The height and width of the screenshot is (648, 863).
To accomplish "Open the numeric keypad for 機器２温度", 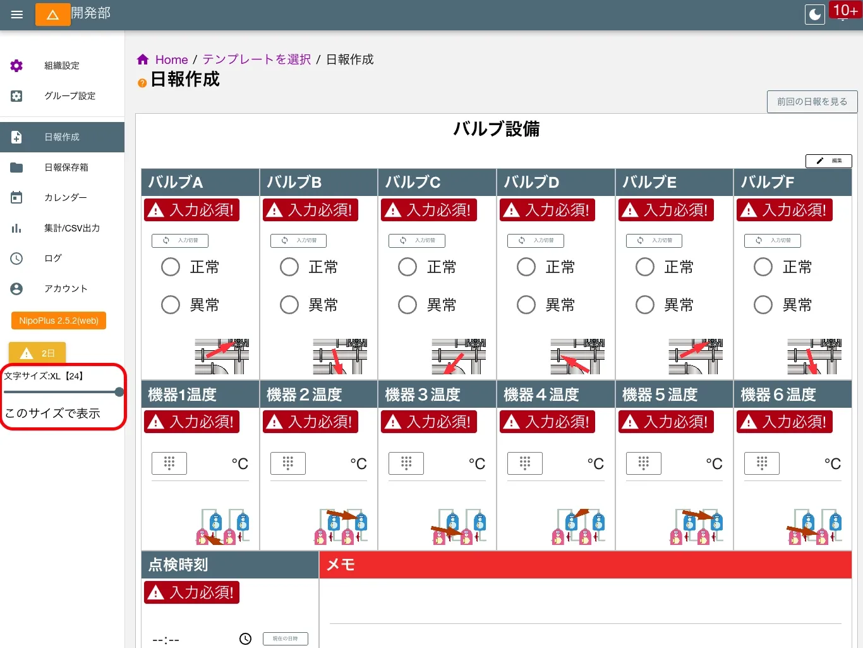I will point(288,463).
